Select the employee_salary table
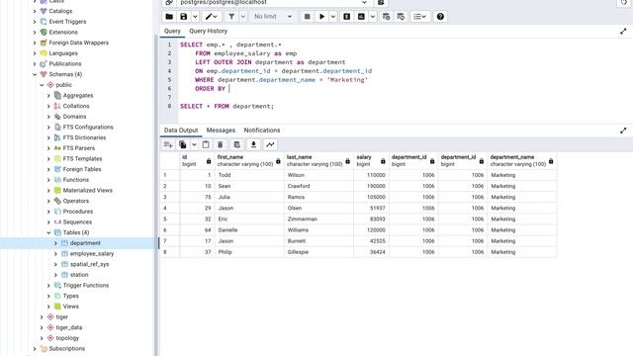 pos(92,253)
